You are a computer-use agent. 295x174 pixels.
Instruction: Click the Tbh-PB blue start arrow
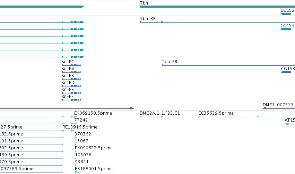(x=163, y=65)
